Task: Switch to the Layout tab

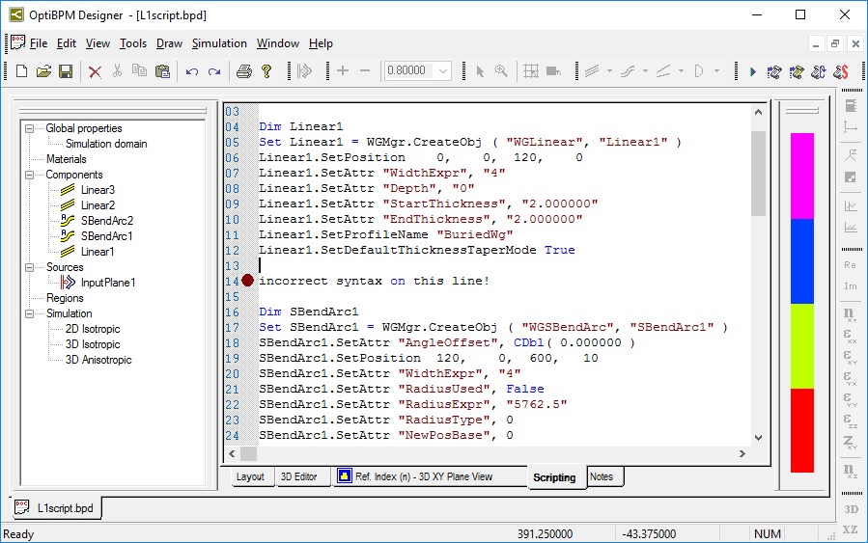Action: click(250, 476)
